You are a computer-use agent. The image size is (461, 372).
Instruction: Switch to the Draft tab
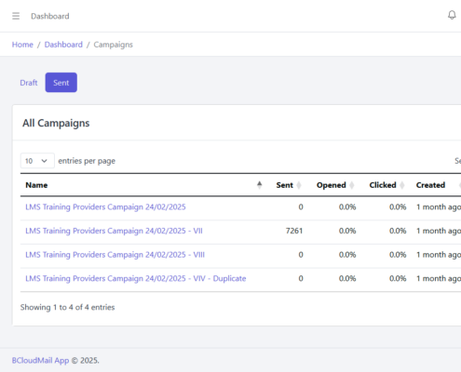(x=29, y=83)
